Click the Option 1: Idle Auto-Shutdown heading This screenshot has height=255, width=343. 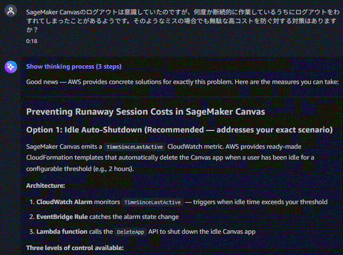(x=179, y=129)
